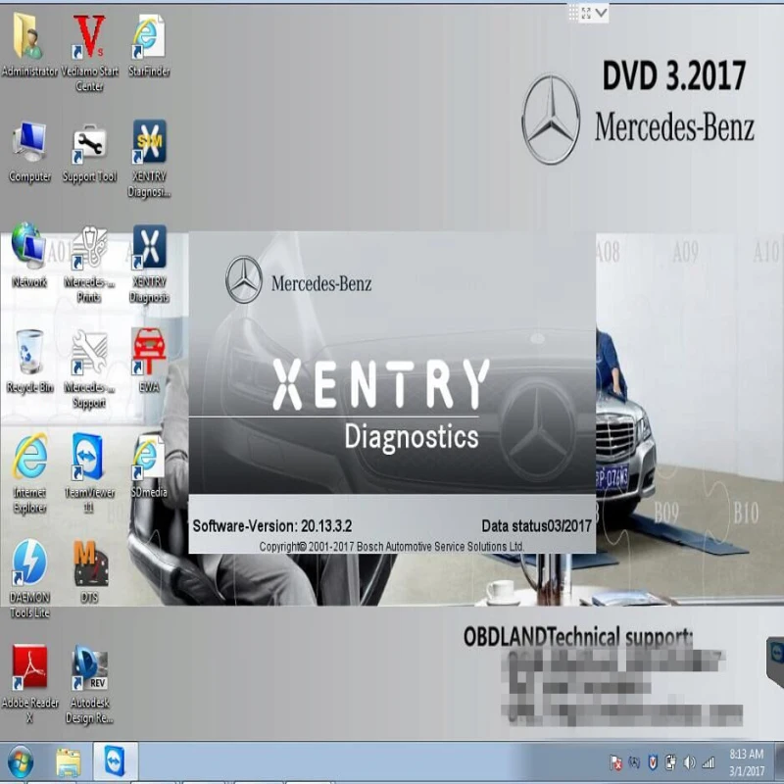The image size is (784, 784).
Task: Click the DVD 3.2017 heading text
Action: pyautogui.click(x=674, y=76)
